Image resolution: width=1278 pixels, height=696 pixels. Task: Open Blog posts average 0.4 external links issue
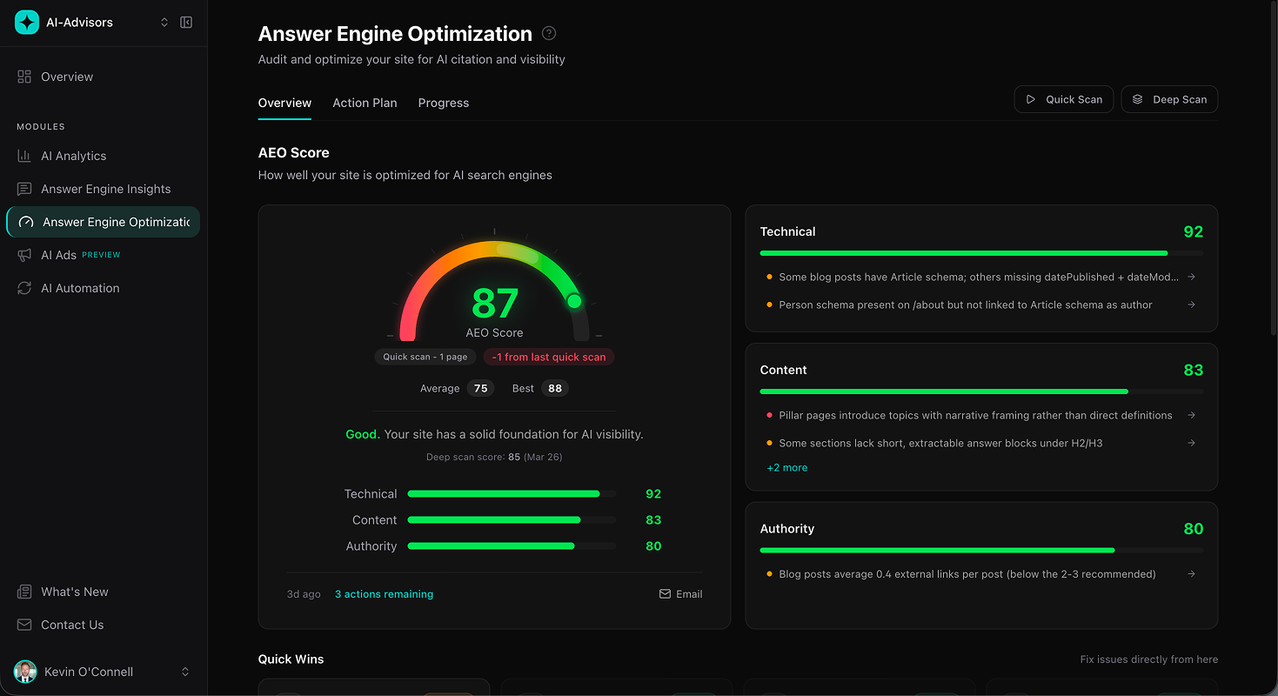click(x=967, y=574)
